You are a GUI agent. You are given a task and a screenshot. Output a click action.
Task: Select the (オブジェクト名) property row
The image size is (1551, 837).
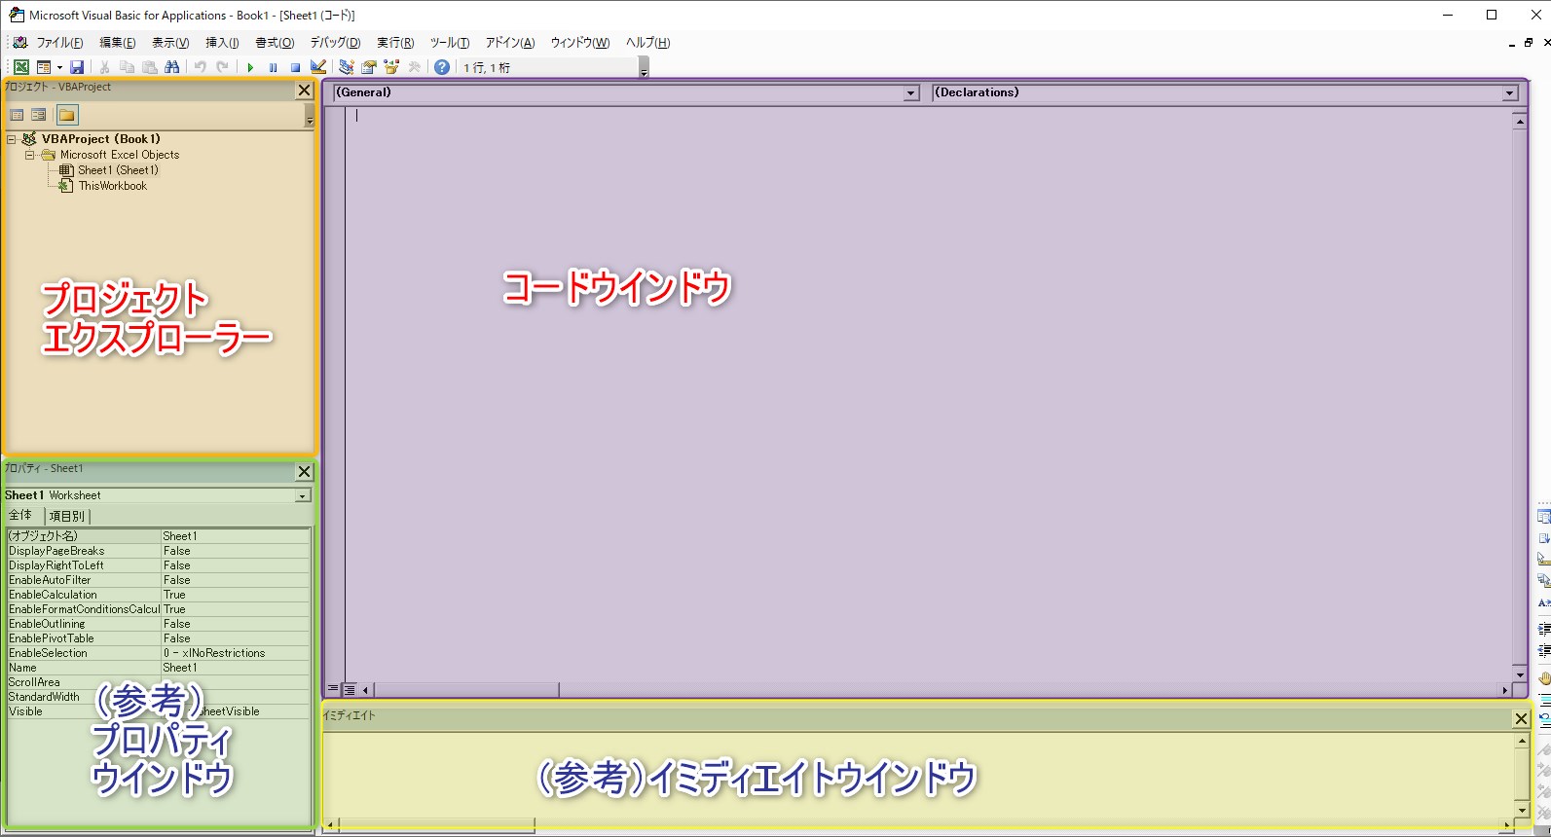tap(159, 536)
